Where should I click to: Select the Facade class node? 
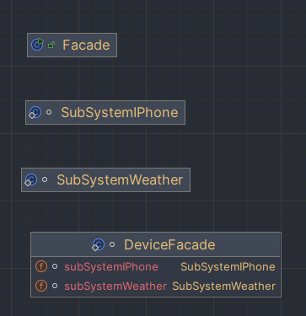(x=72, y=45)
